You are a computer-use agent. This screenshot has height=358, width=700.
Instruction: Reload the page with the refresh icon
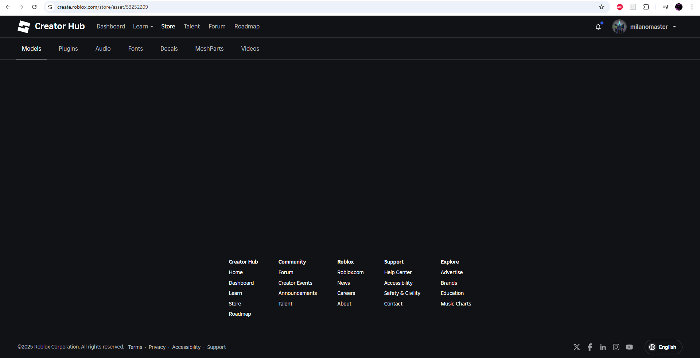tap(34, 7)
